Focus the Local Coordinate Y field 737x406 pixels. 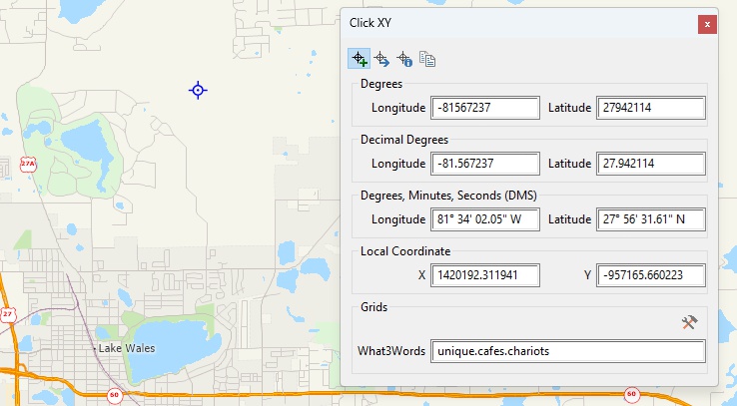(x=650, y=275)
